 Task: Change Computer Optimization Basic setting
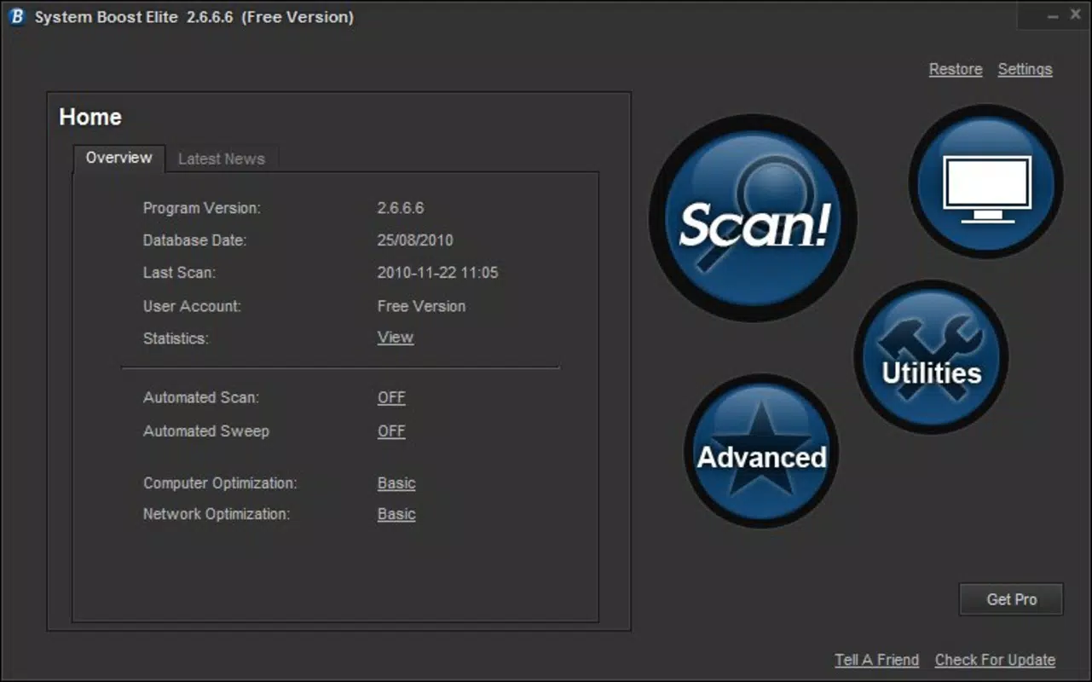(x=396, y=483)
